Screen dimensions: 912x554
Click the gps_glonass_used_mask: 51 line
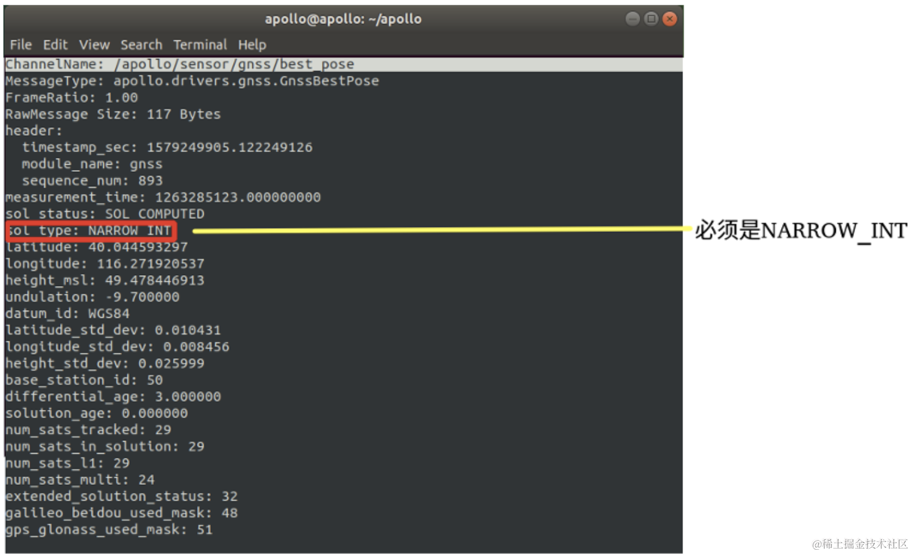coord(109,529)
